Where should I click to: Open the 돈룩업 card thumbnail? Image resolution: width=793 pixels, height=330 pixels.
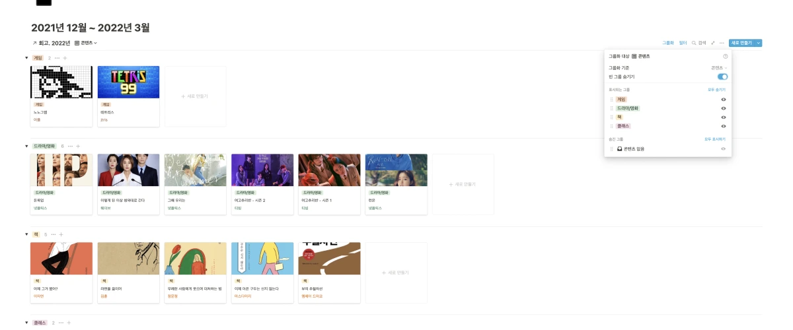[x=61, y=170]
